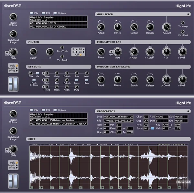
Task: Click the small Vel > Mod knob
Action: [183, 32]
